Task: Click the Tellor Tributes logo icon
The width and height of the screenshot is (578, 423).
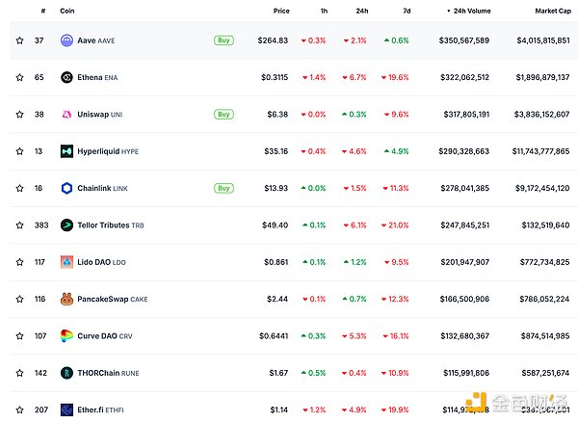Action: pyautogui.click(x=67, y=225)
